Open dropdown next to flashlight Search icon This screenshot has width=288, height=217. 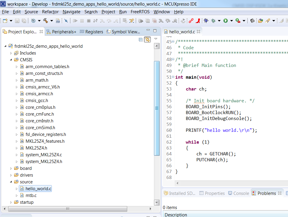[274, 21]
